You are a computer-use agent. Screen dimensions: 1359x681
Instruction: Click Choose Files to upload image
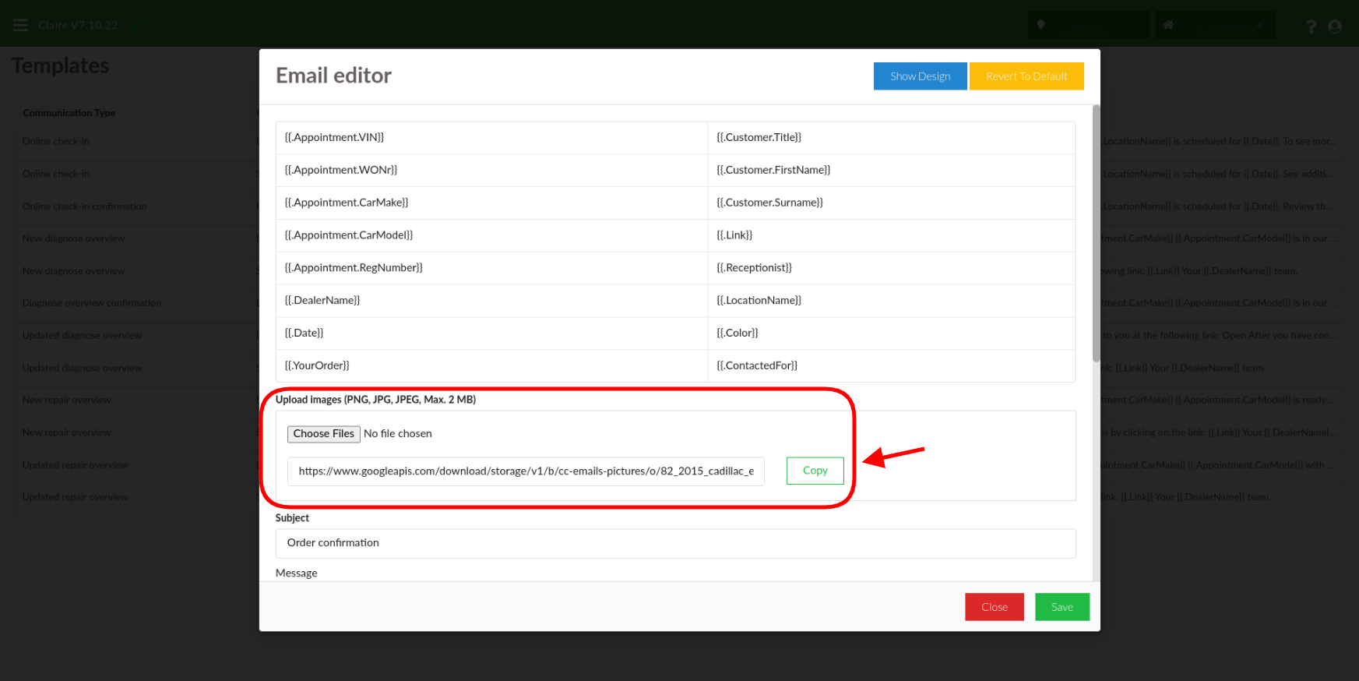323,434
